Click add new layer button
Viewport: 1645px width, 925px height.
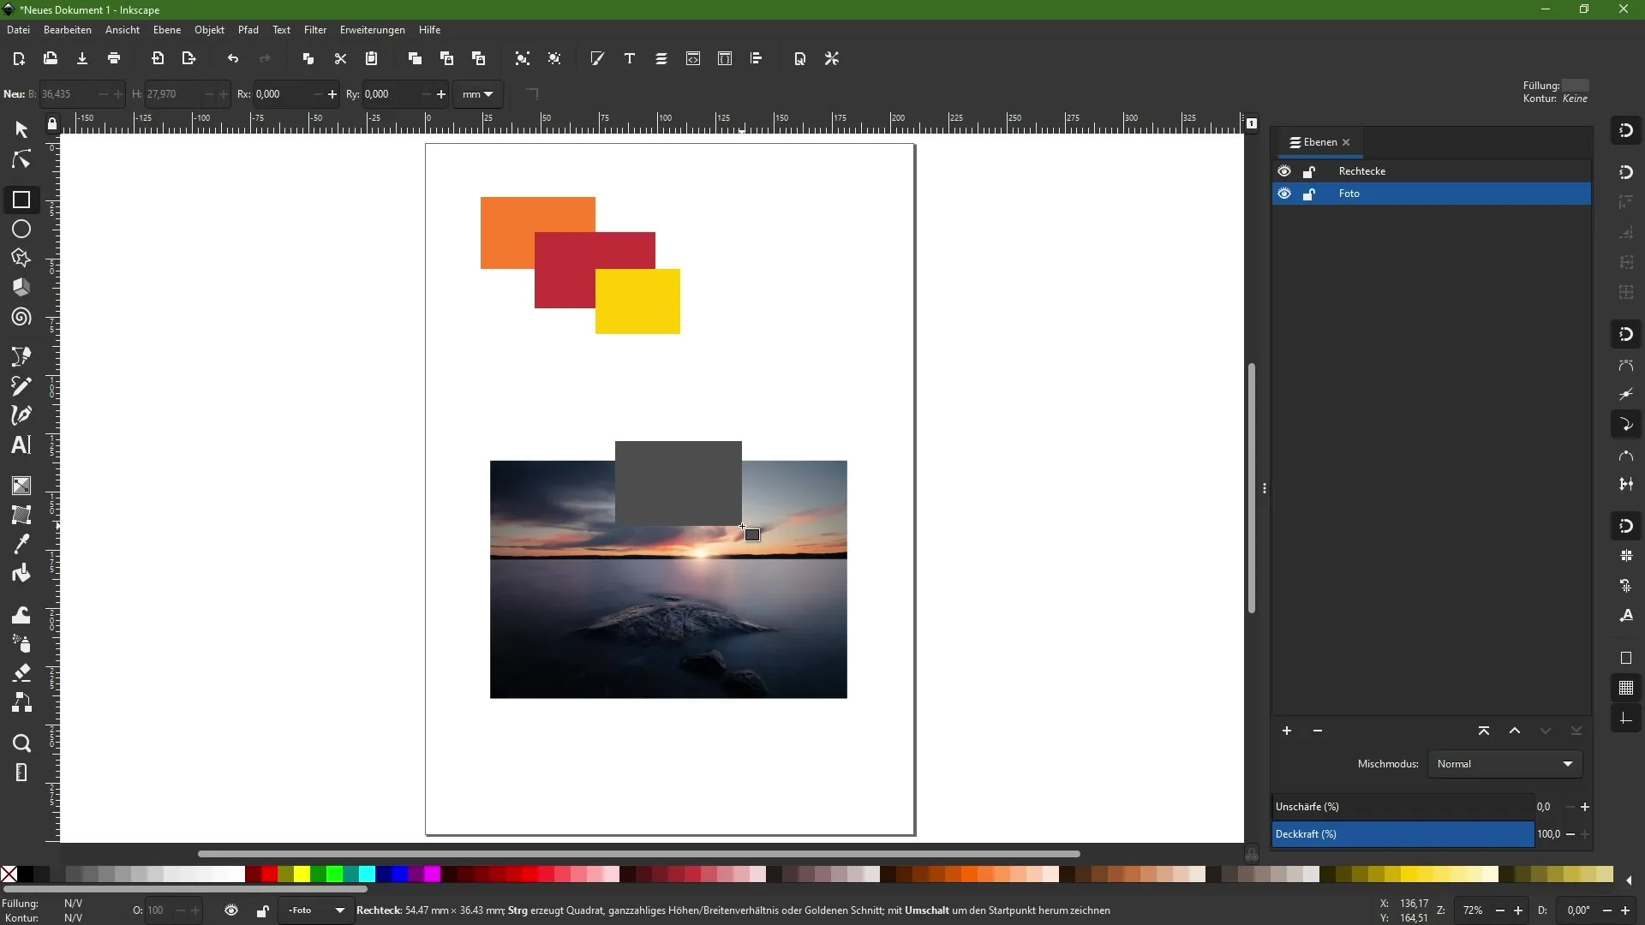tap(1286, 731)
